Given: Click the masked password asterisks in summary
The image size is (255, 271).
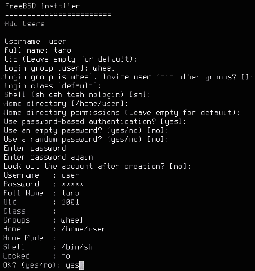Looking at the screenshot, I should point(73,184).
